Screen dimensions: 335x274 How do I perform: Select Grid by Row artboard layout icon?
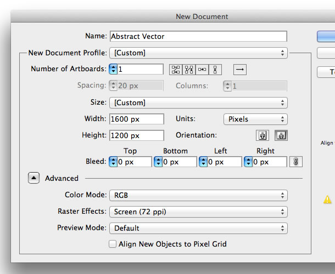pyautogui.click(x=176, y=70)
